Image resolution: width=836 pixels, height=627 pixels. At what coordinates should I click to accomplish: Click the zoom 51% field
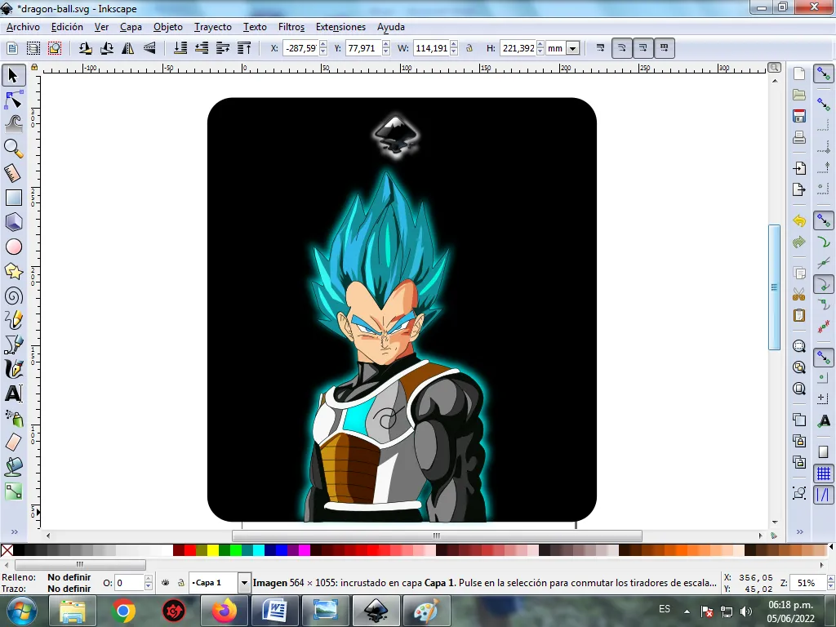(807, 583)
